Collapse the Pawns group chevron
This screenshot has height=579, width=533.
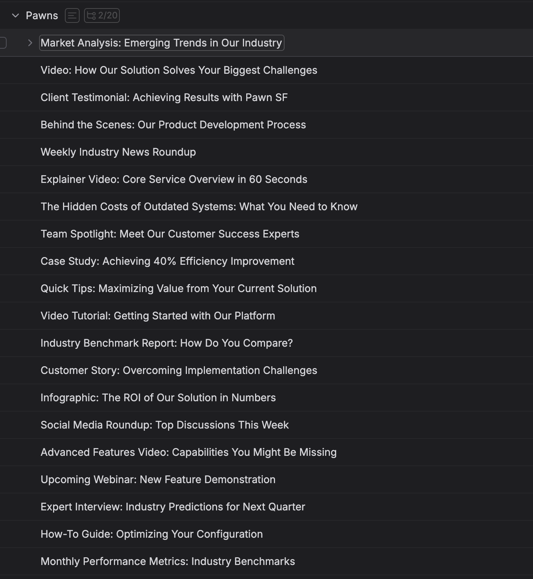15,15
